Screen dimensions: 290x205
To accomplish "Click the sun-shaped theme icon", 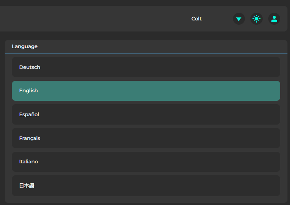I will pyautogui.click(x=256, y=19).
